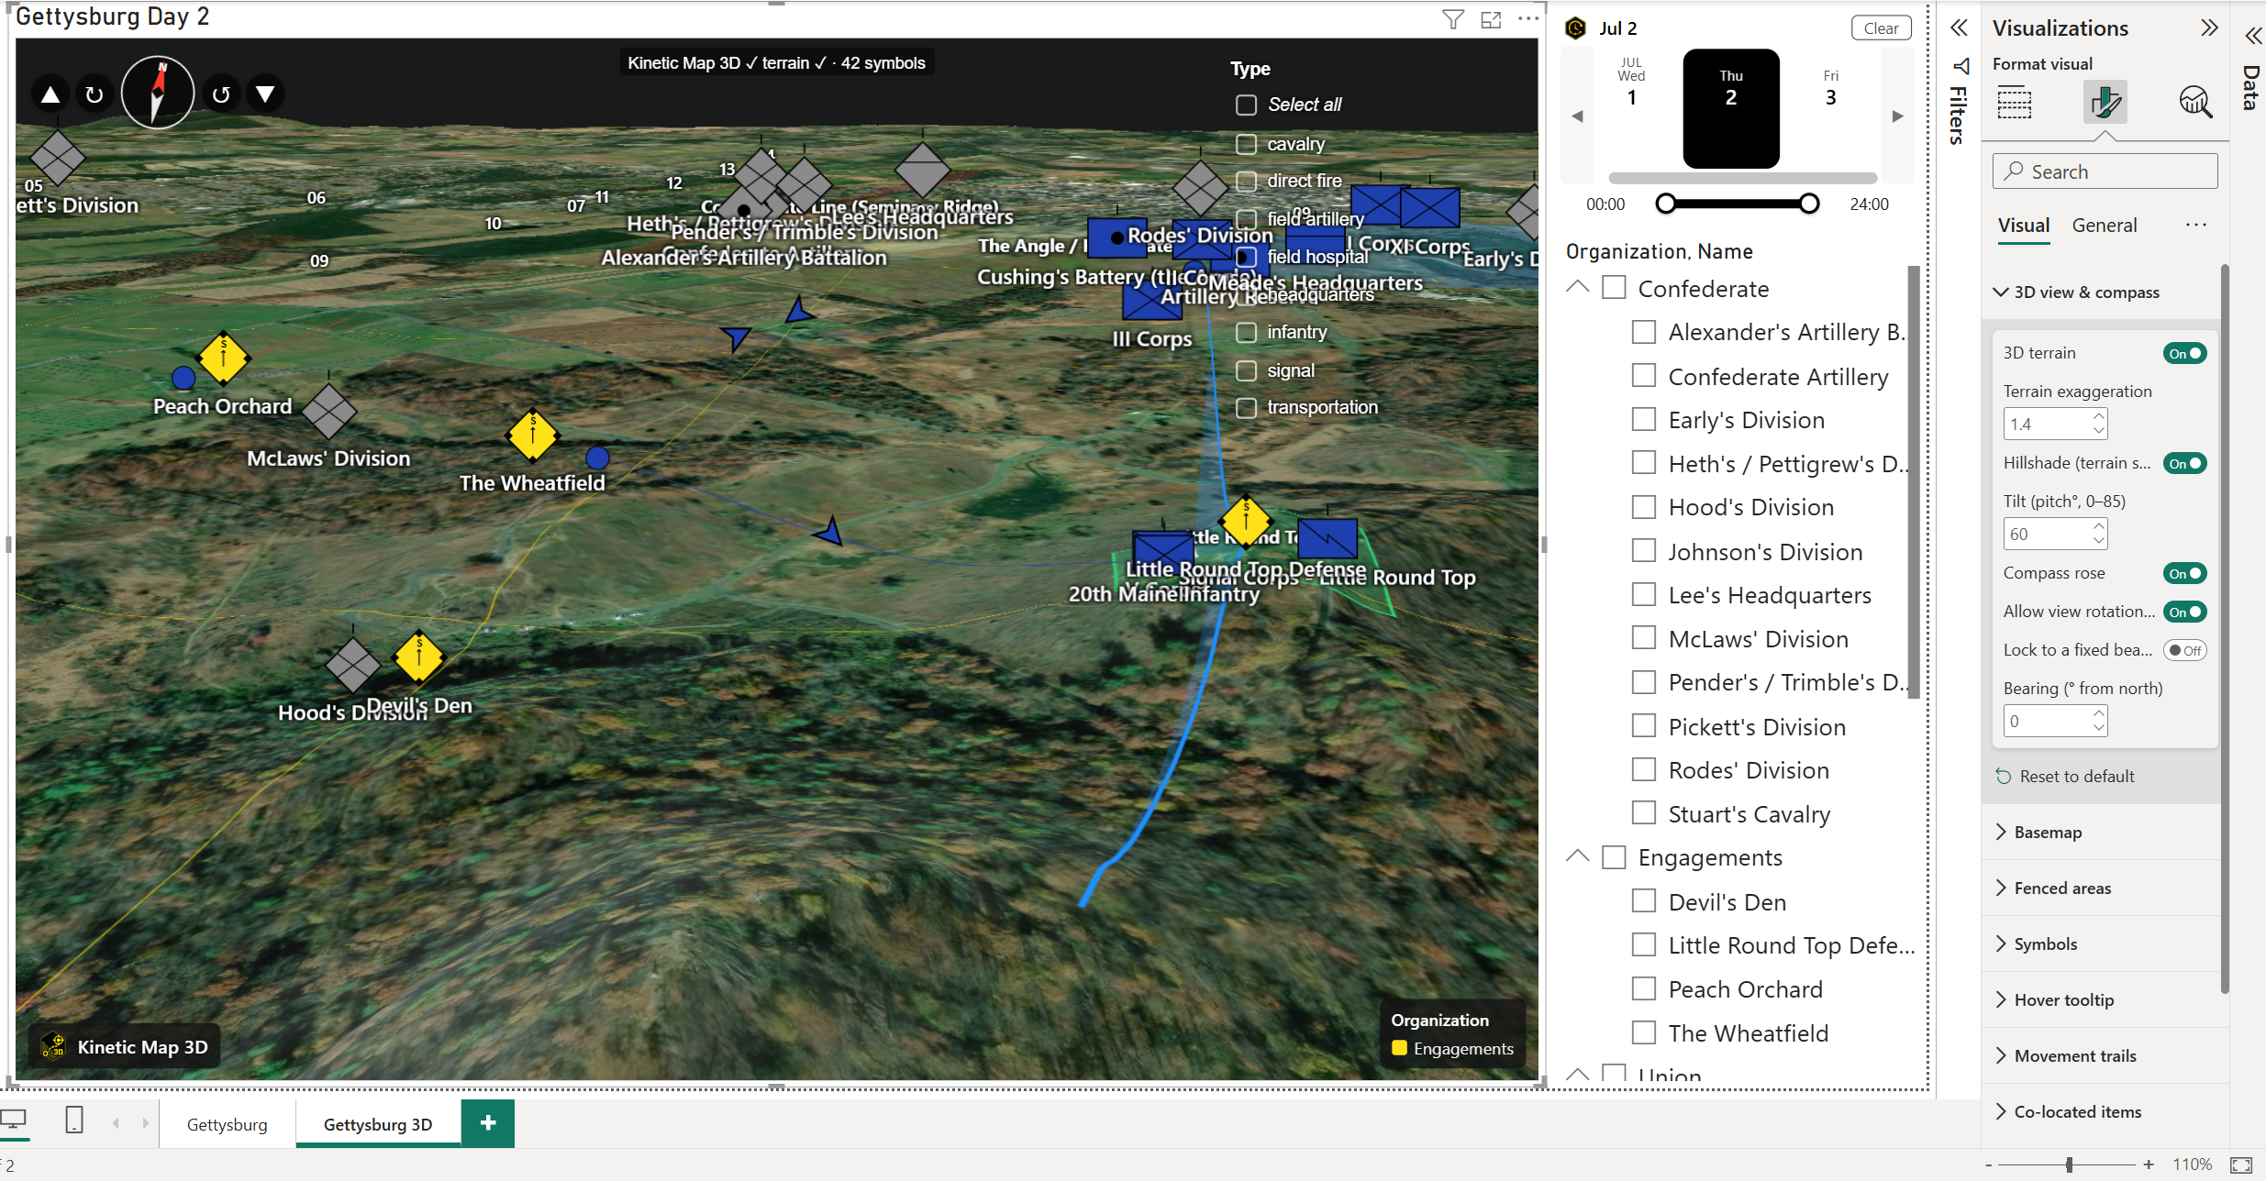
Task: Check the signal type filter
Action: click(1246, 370)
